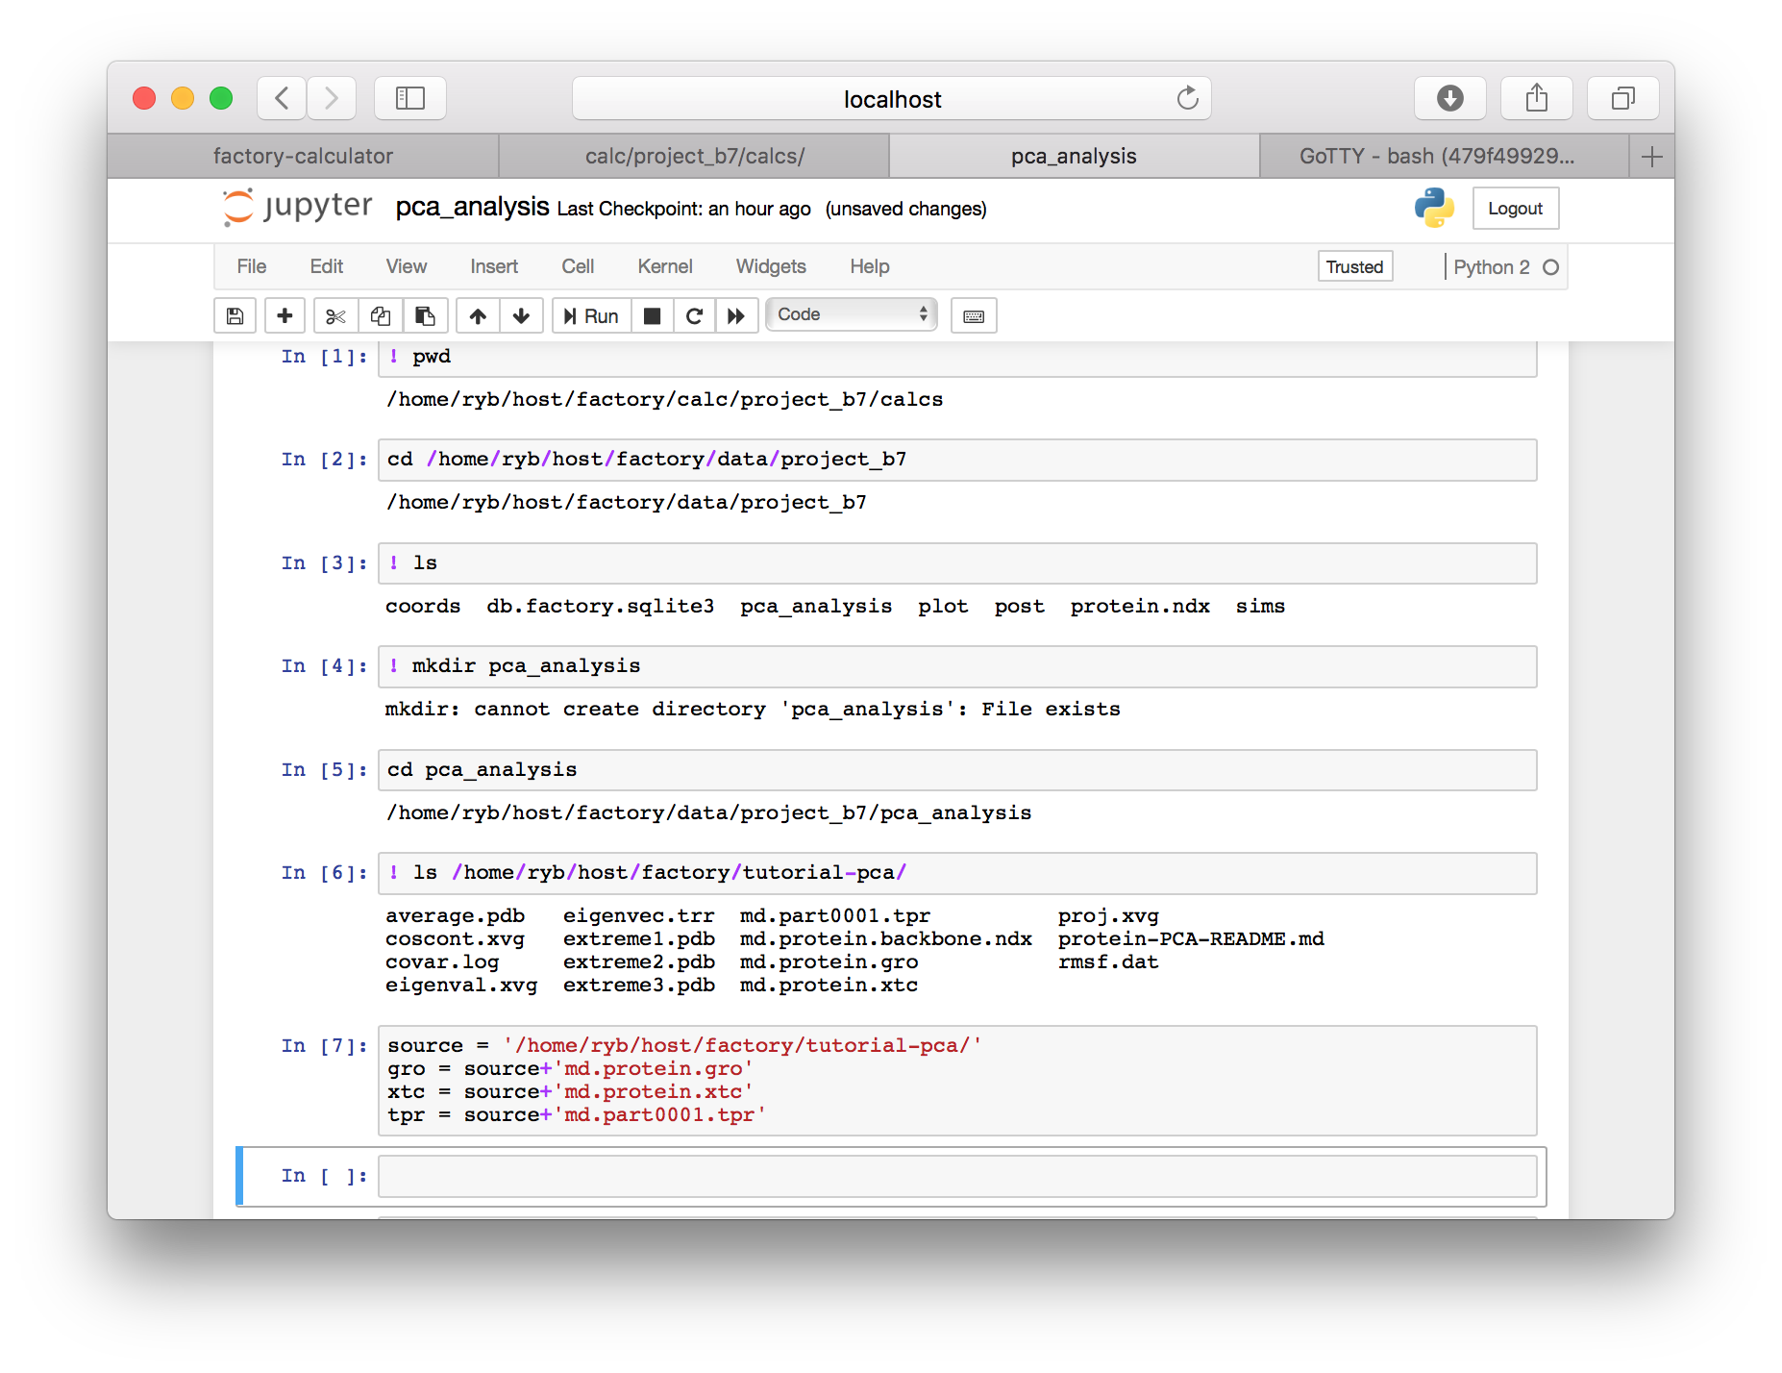Toggle the Safari sidebar
This screenshot has width=1782, height=1373.
coord(410,98)
